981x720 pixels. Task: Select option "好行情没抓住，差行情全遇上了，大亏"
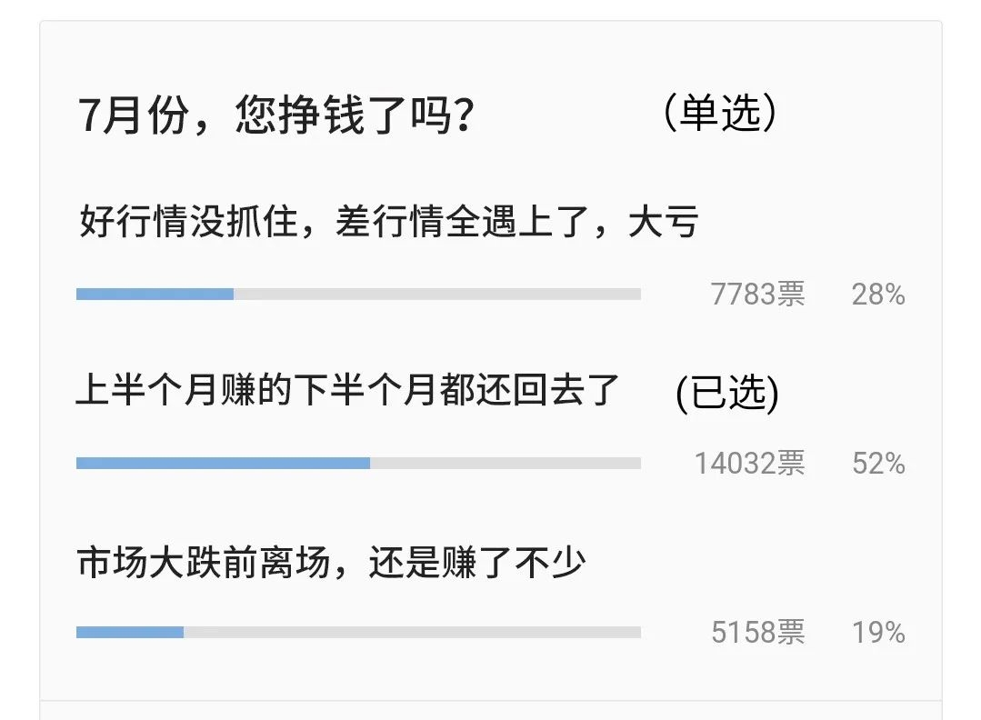(388, 221)
